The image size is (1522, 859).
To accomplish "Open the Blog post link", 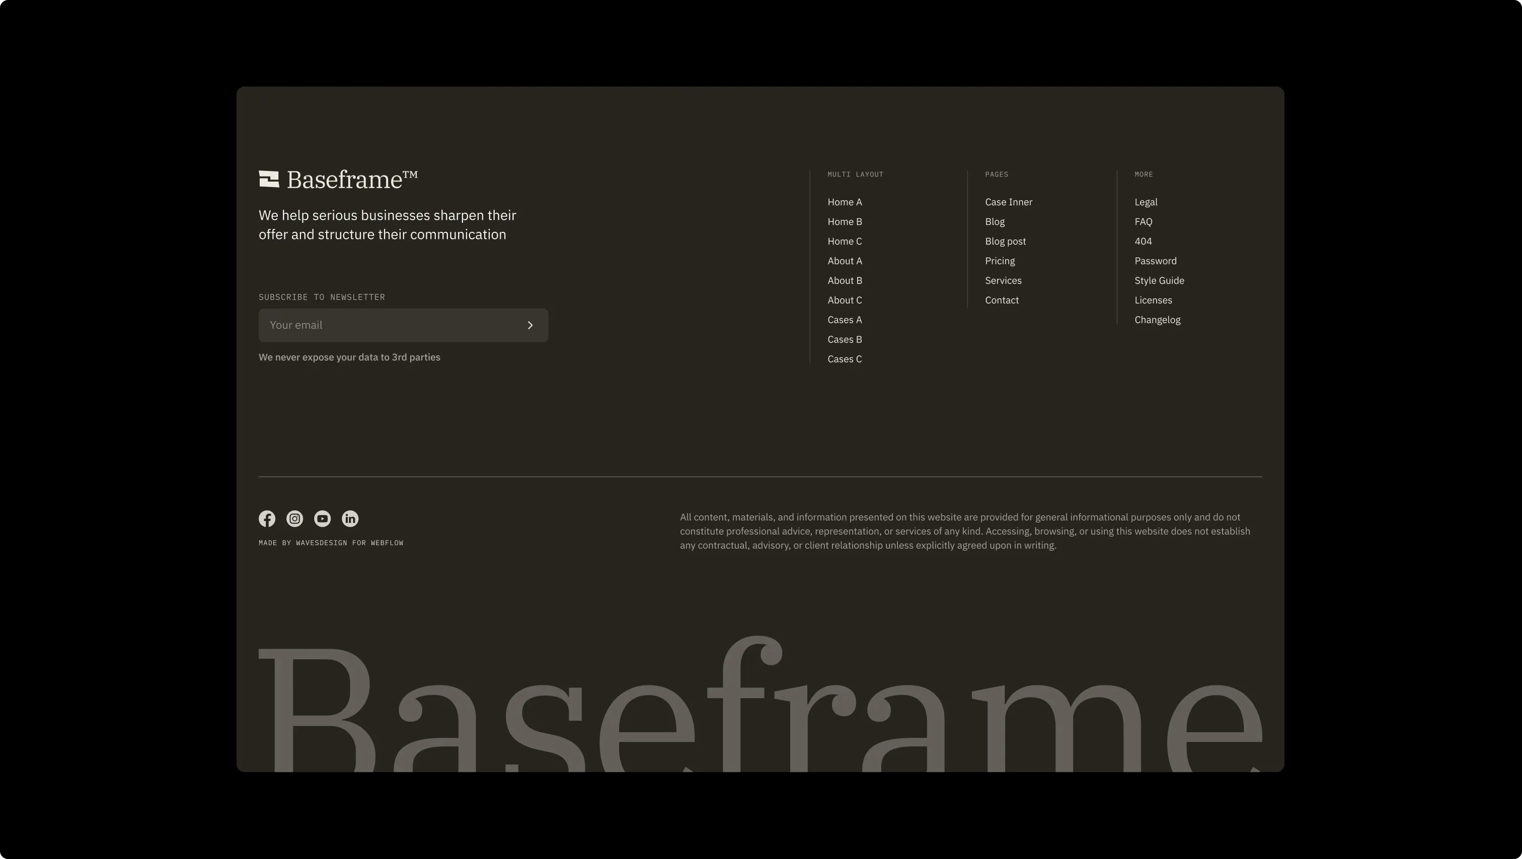I will click(1006, 241).
